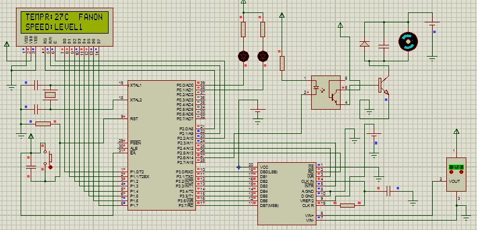
Task: Select the temperature sensor with VOUT pin
Action: click(x=456, y=175)
